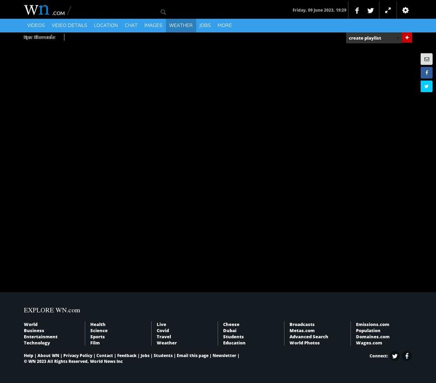The width and height of the screenshot is (436, 383).
Task: Open the Chat tab
Action: coord(131,25)
